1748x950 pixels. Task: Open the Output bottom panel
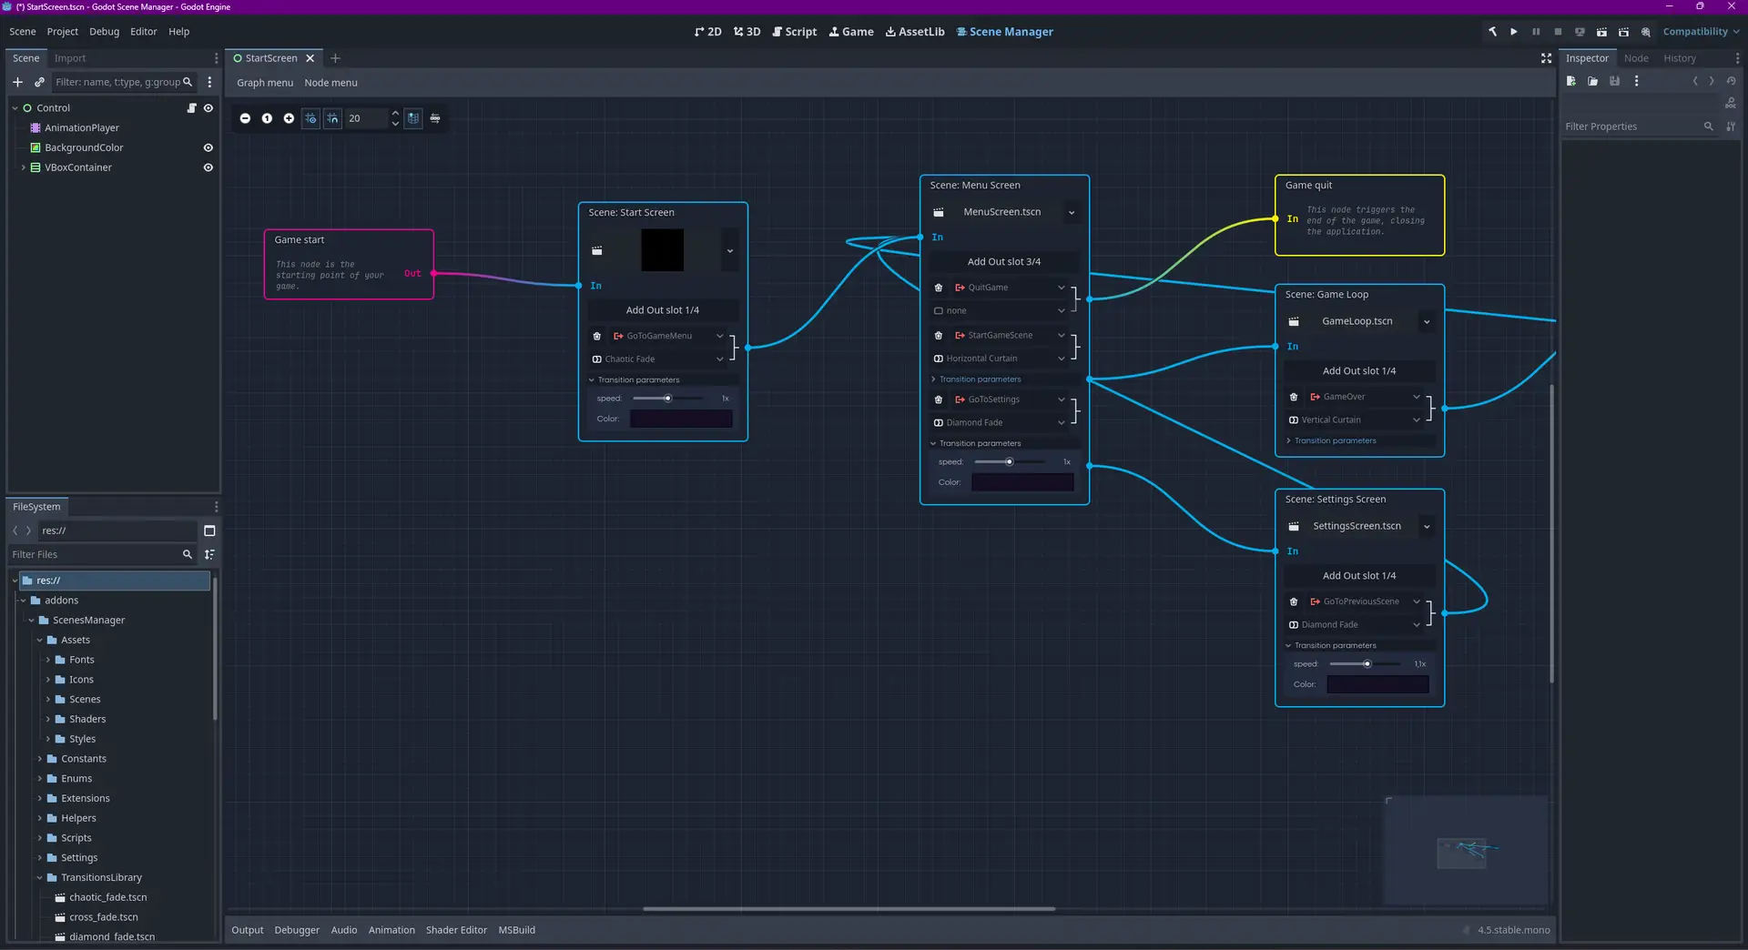point(247,930)
